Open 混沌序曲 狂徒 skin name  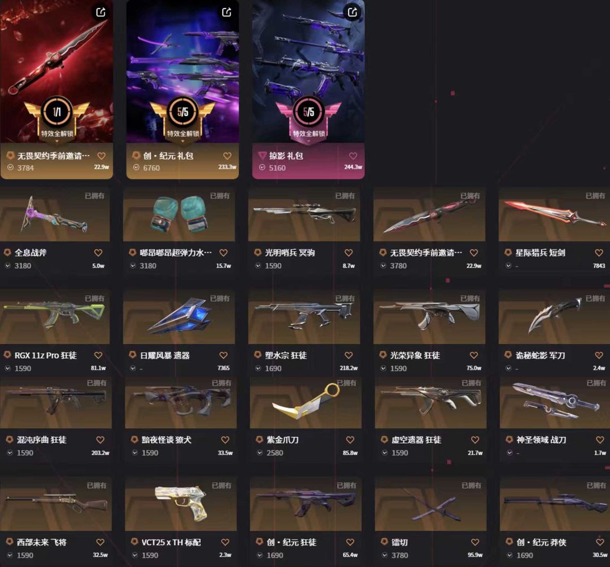42,439
